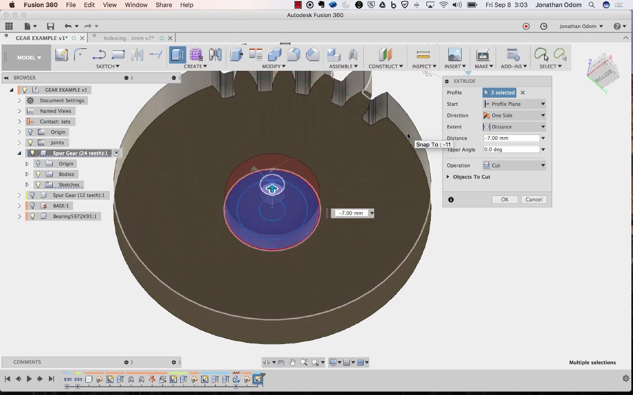
Task: Click the Job Status clock icon
Action: (x=543, y=26)
